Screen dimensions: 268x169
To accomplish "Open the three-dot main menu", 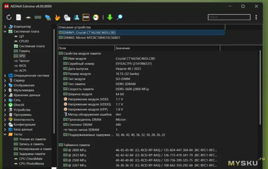I will 256,17.
